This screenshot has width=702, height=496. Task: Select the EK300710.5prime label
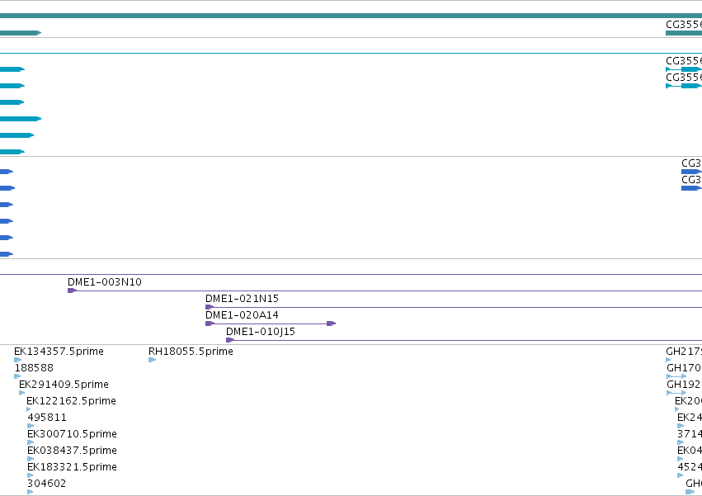coord(72,434)
